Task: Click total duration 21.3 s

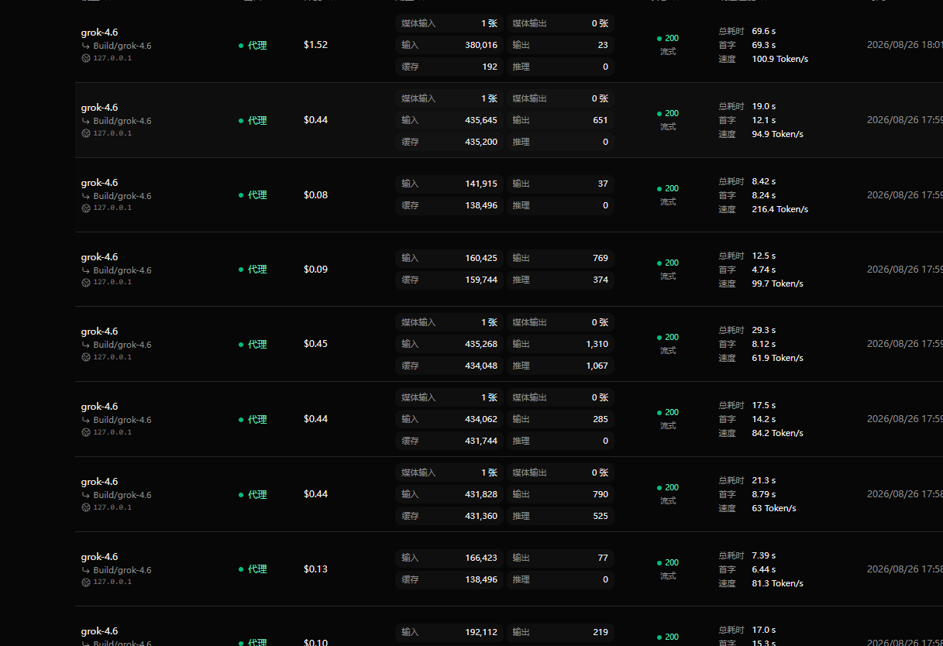Action: (x=764, y=480)
